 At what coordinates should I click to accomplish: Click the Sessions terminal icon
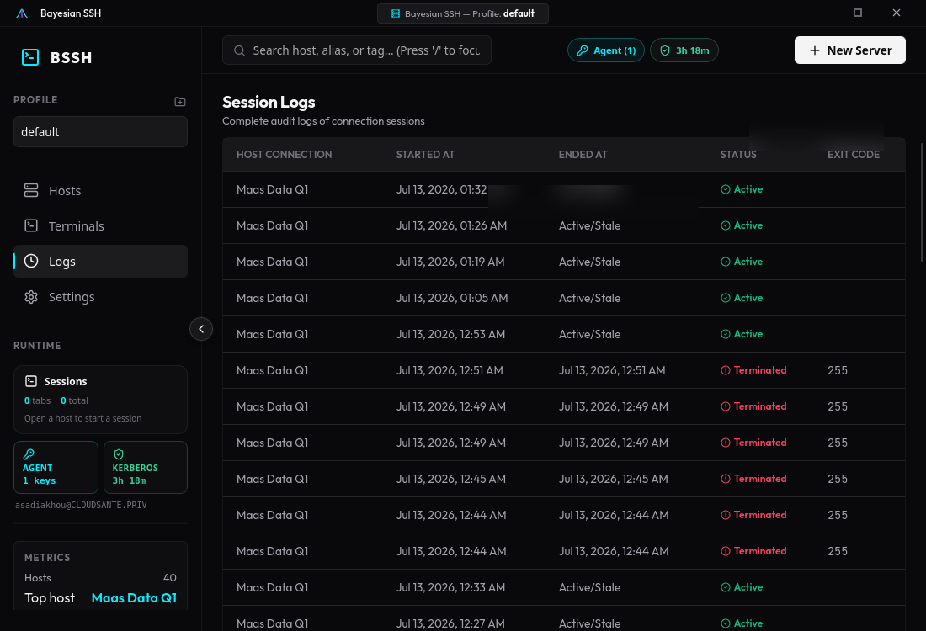(30, 381)
